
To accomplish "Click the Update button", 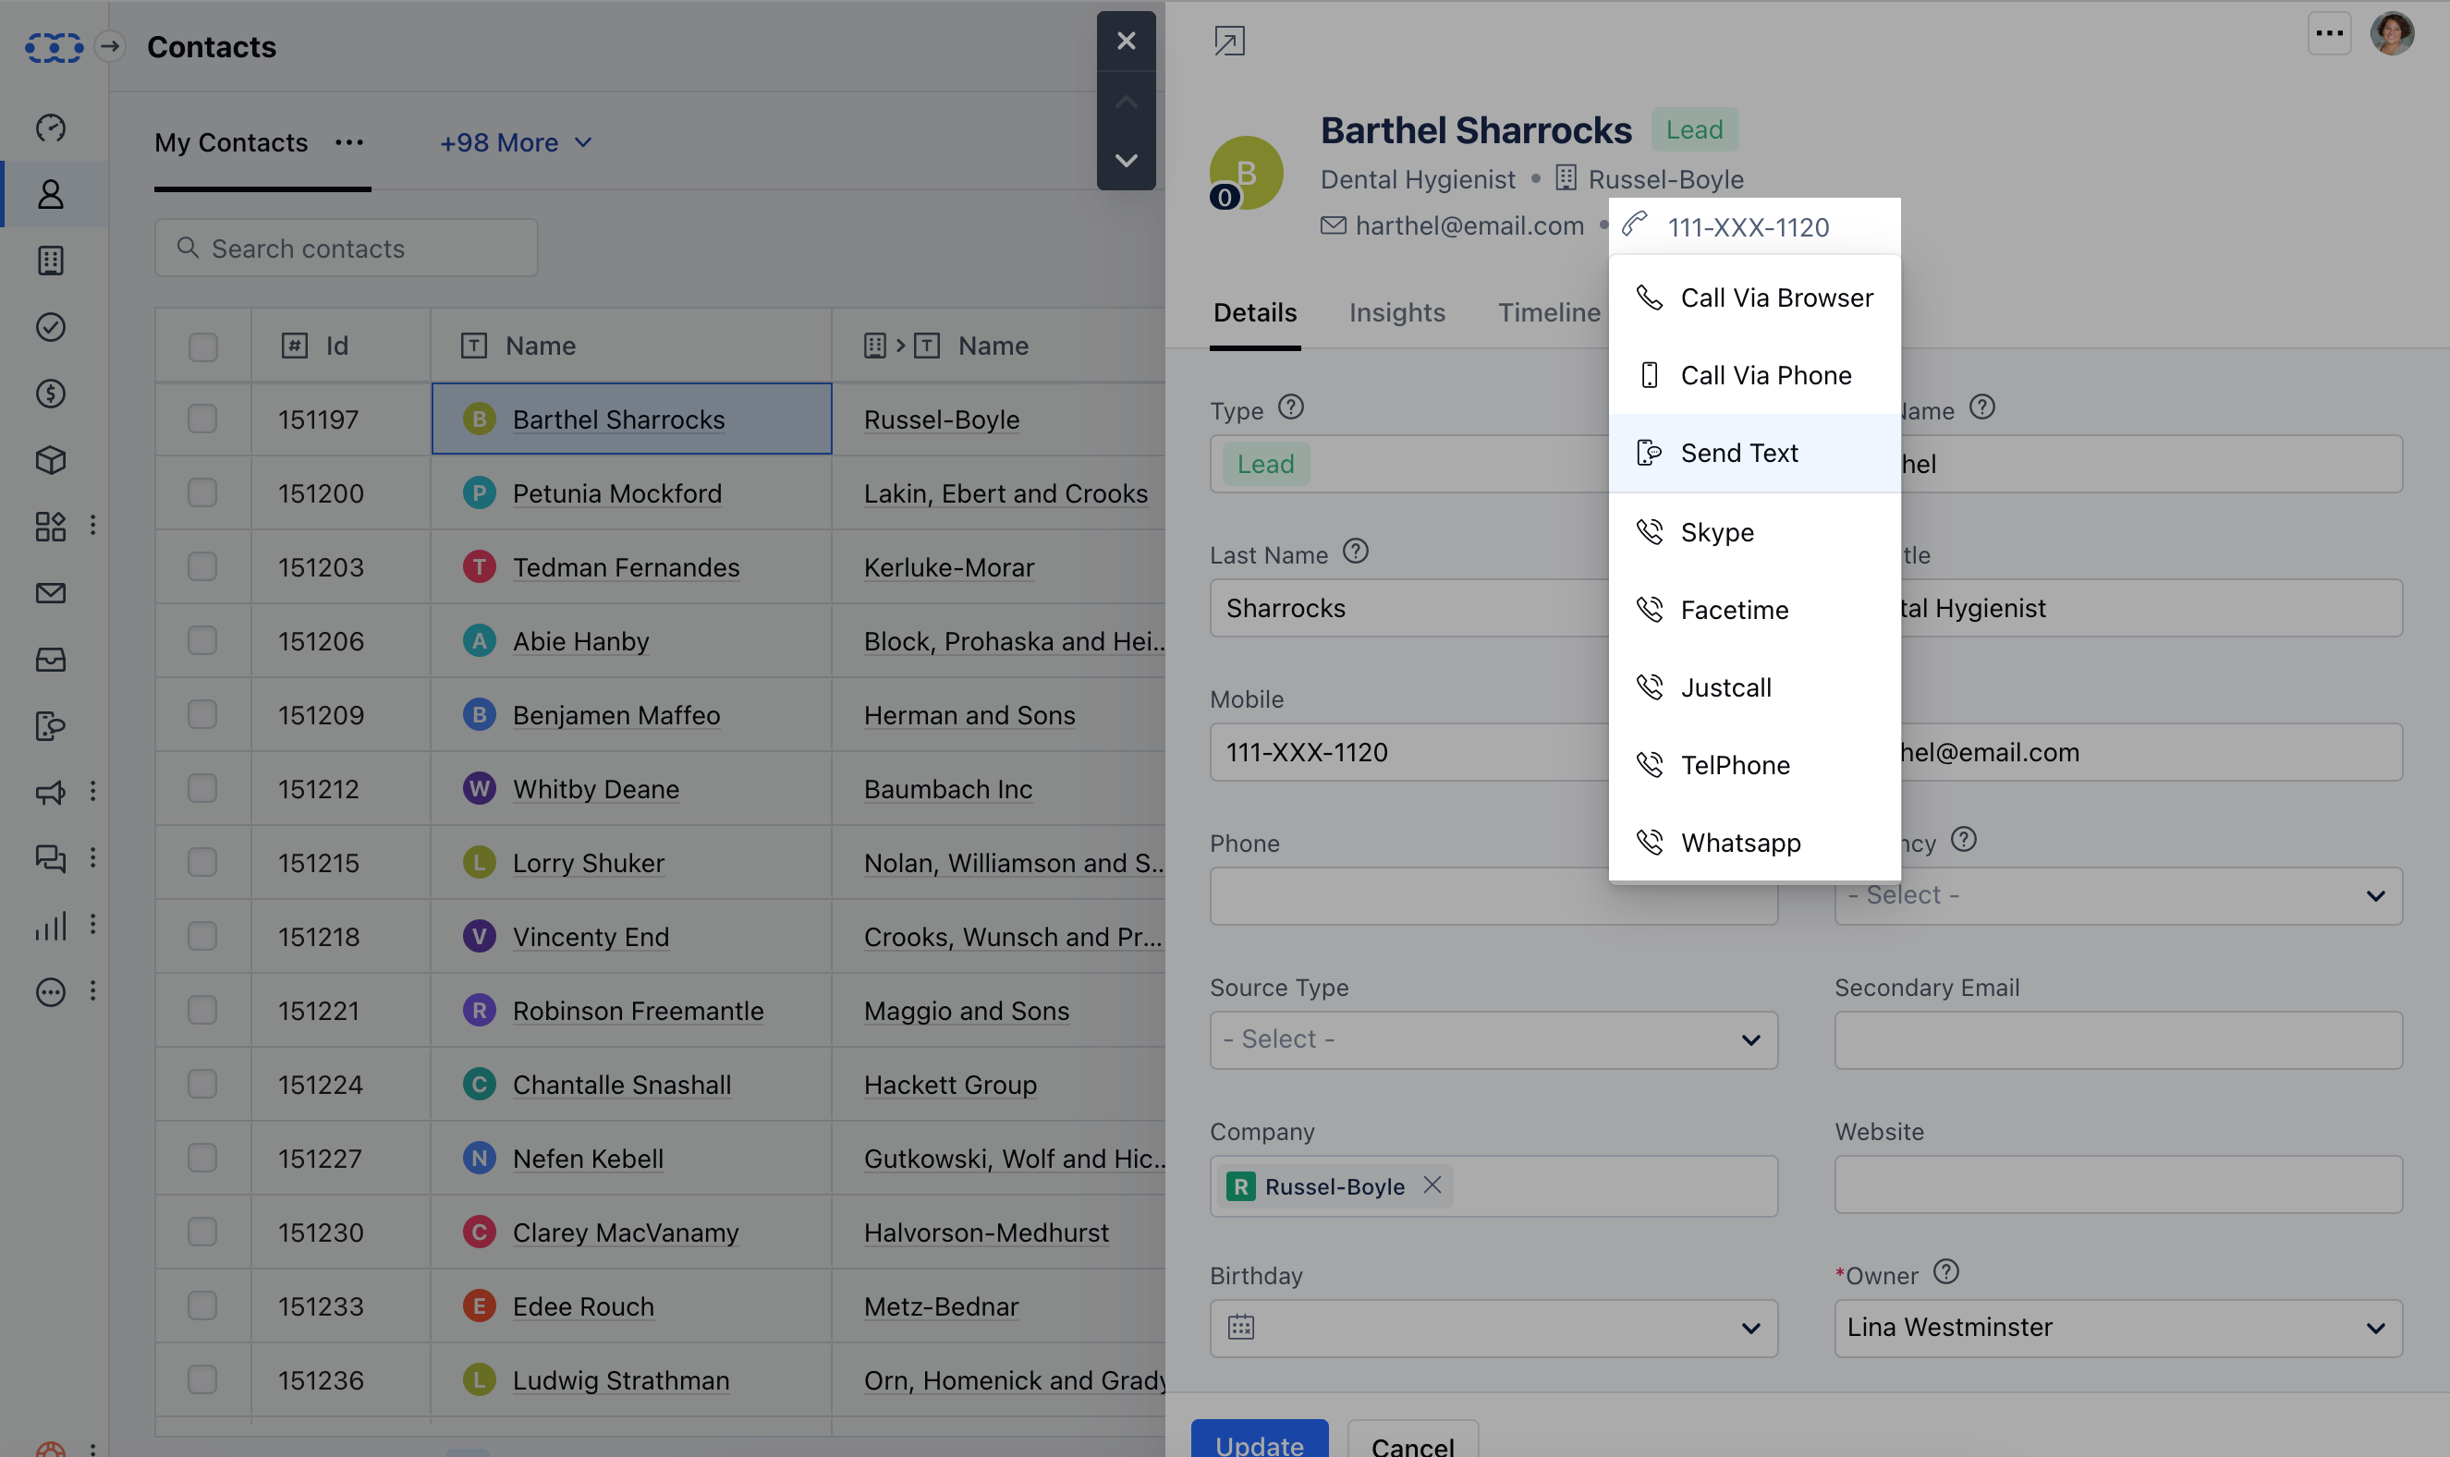I will click(1259, 1441).
